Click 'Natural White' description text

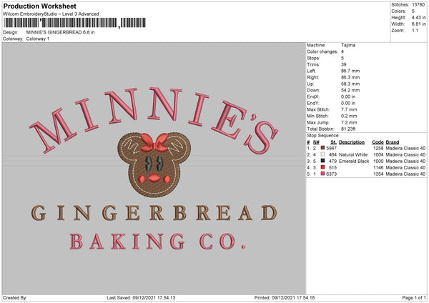[353, 155]
